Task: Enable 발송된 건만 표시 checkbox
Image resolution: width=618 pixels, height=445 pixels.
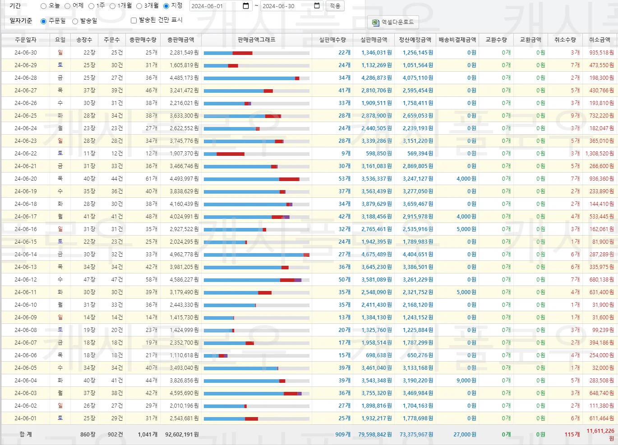Action: point(134,20)
